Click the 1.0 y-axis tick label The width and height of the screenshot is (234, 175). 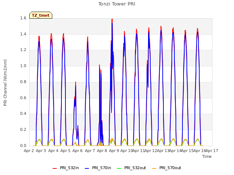coord(23,66)
